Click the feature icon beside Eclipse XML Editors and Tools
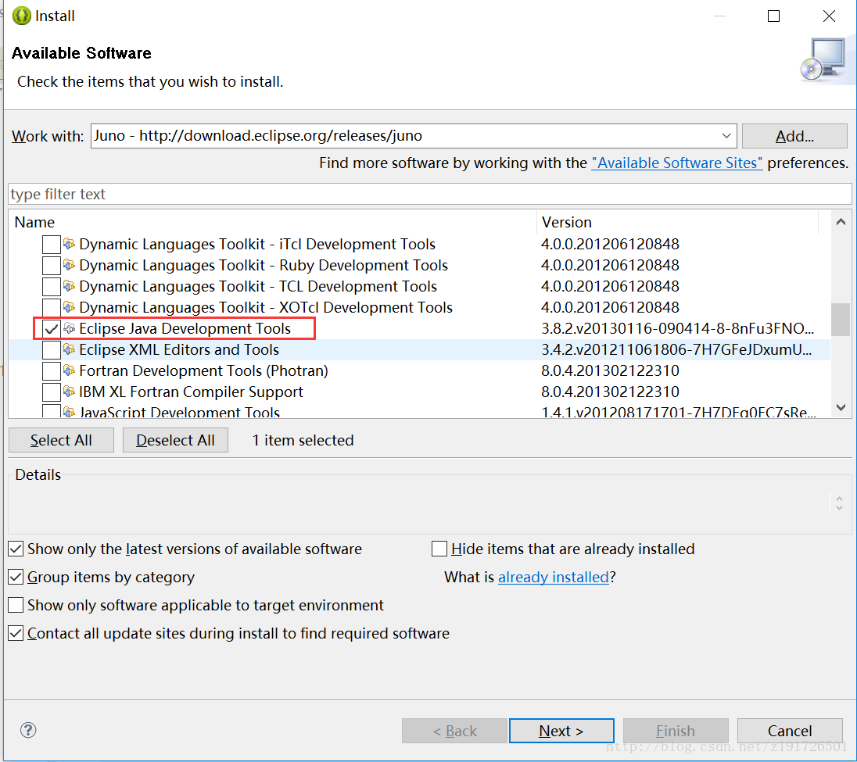 [x=69, y=349]
